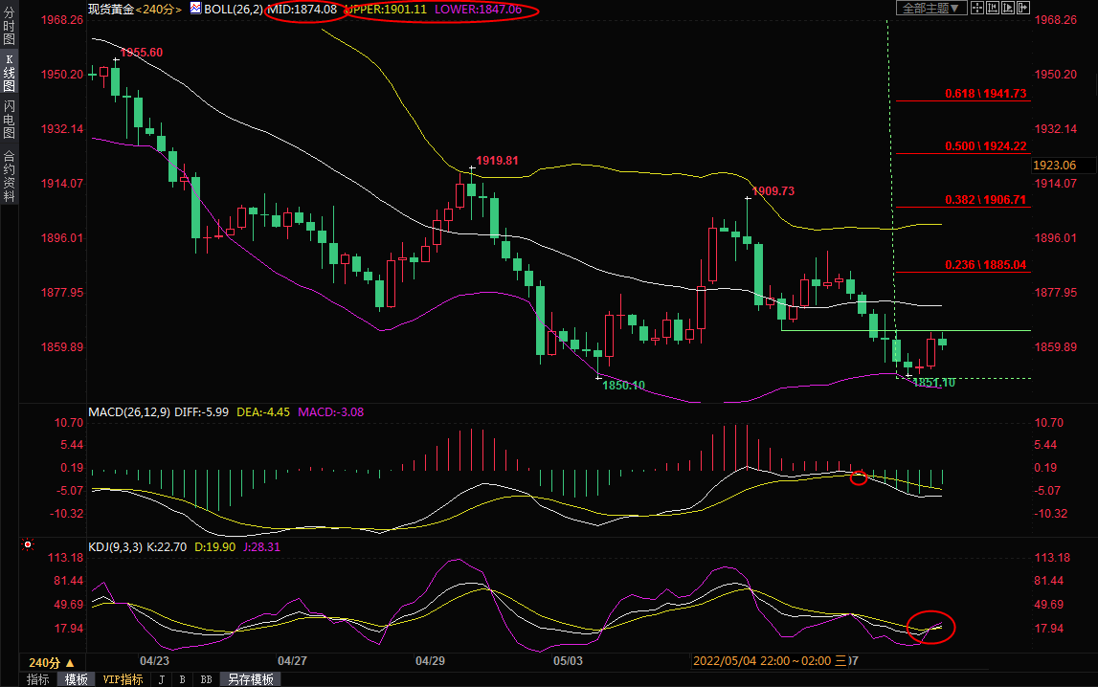Click the BOLL indicator chart icon
Viewport: 1098px width, 687px height.
point(195,9)
